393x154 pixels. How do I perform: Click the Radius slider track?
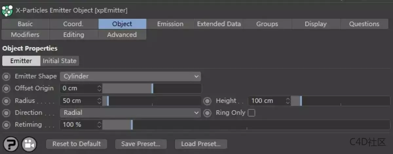point(152,101)
